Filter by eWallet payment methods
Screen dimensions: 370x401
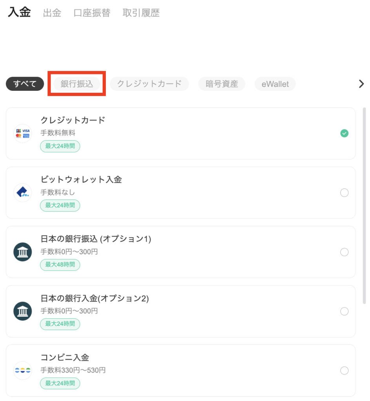pos(275,84)
